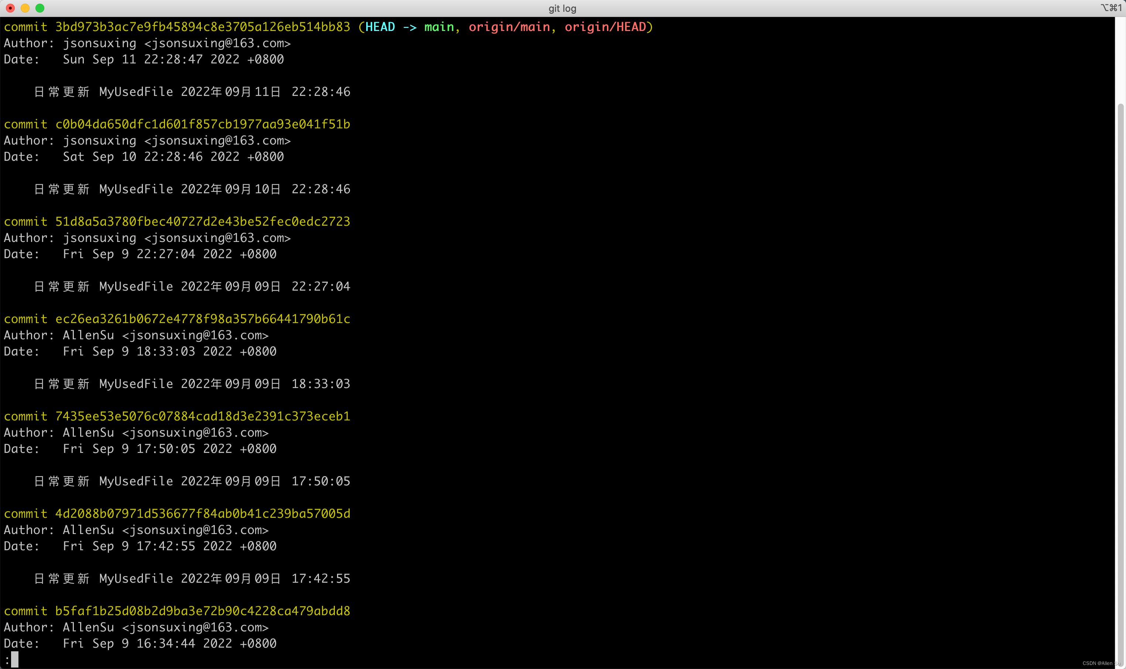Click date 'Fri Sep 9 22:27:04 2022 +0800'

coord(170,254)
